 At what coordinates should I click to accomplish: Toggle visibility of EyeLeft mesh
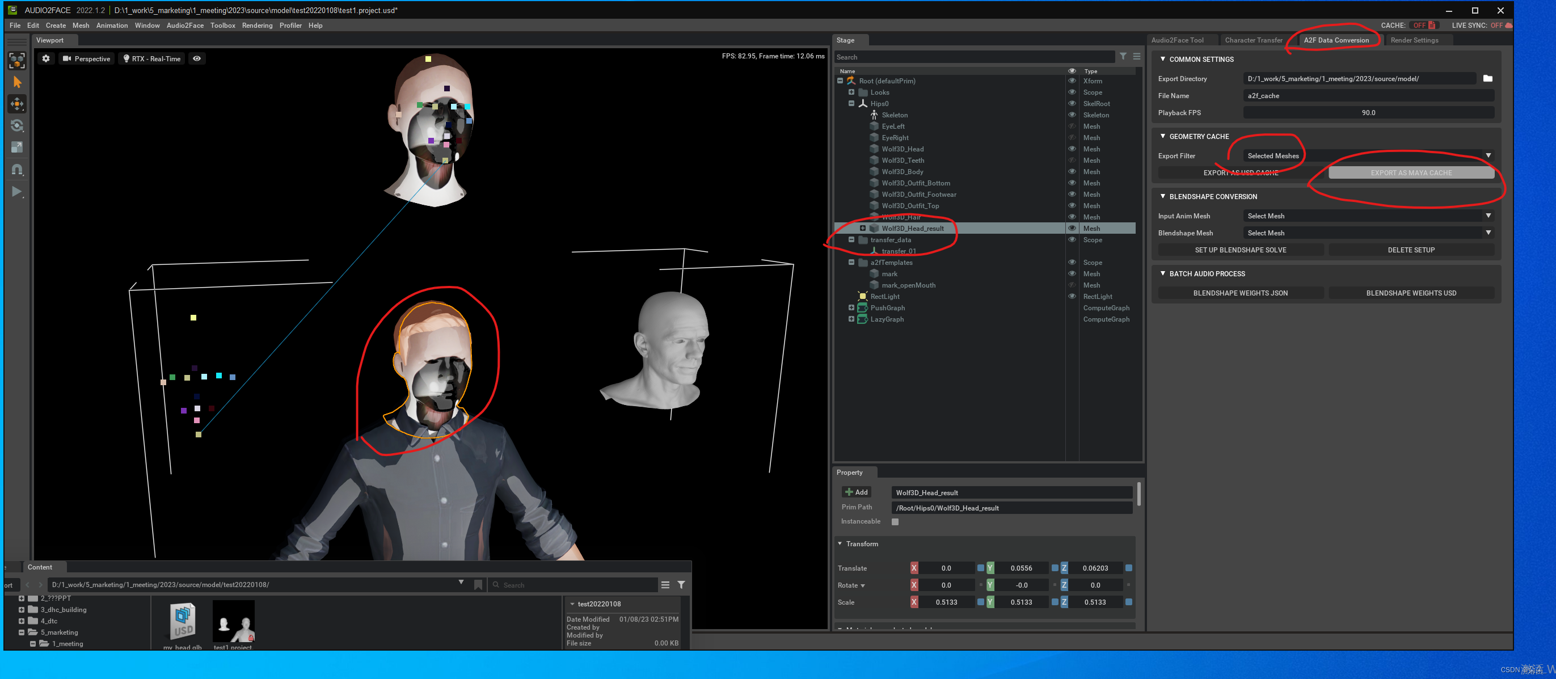(x=1072, y=126)
